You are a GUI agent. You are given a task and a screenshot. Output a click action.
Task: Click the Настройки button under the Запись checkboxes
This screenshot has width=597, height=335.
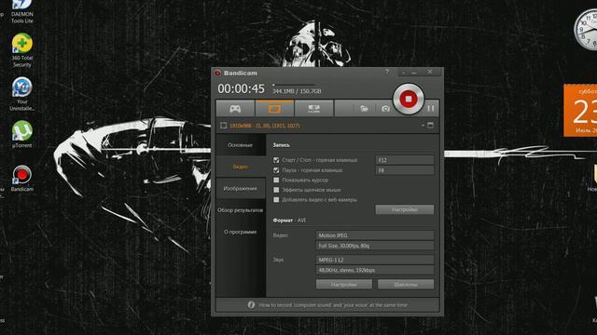coord(404,209)
